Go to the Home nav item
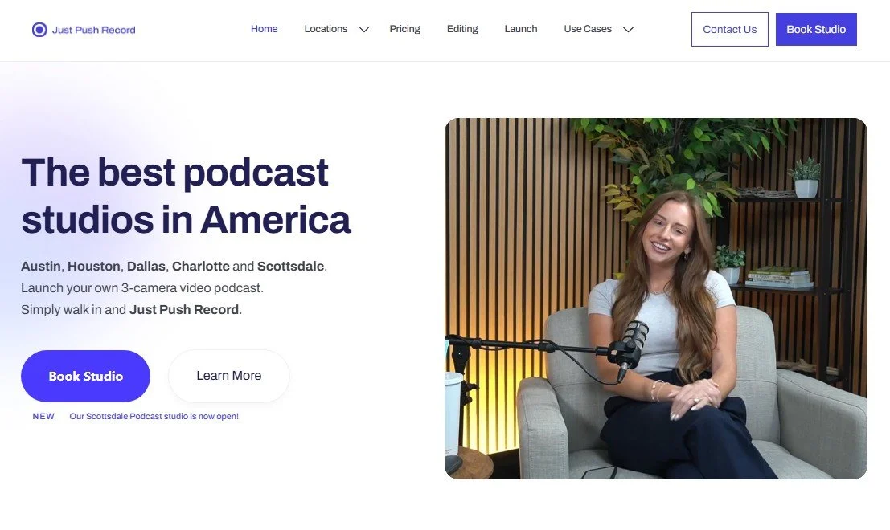This screenshot has height=530, width=890. [x=264, y=29]
